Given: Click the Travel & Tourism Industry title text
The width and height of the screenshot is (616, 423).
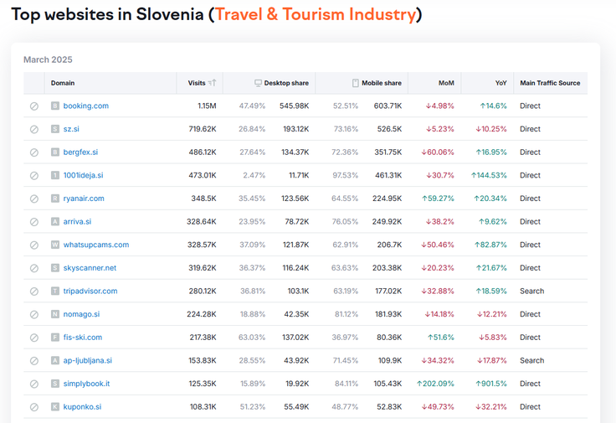Looking at the screenshot, I should [x=316, y=14].
